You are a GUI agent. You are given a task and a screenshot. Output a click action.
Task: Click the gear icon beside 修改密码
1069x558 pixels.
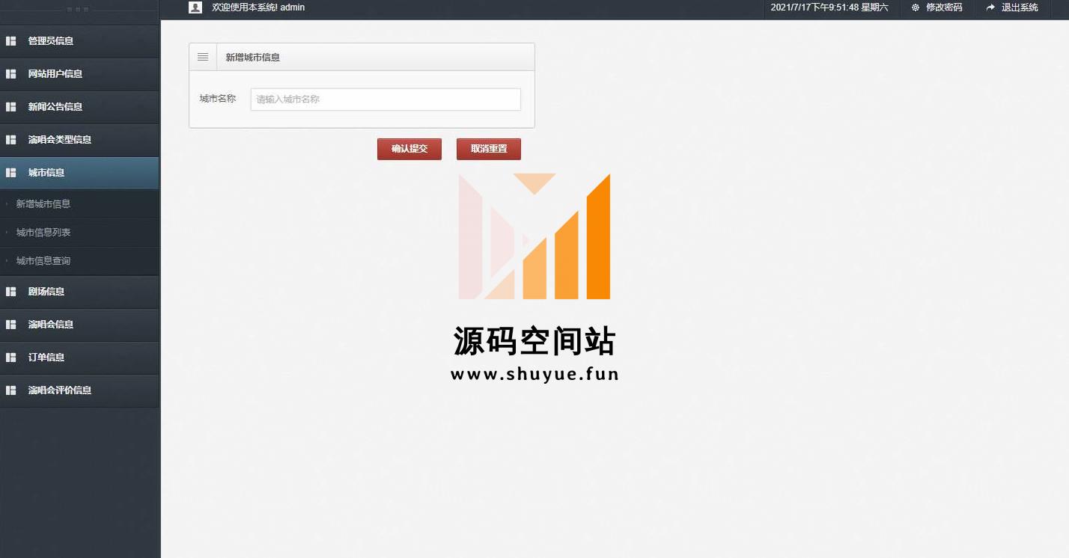[916, 7]
